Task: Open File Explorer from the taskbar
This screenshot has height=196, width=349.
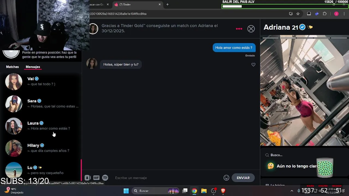Action: [x=204, y=191]
